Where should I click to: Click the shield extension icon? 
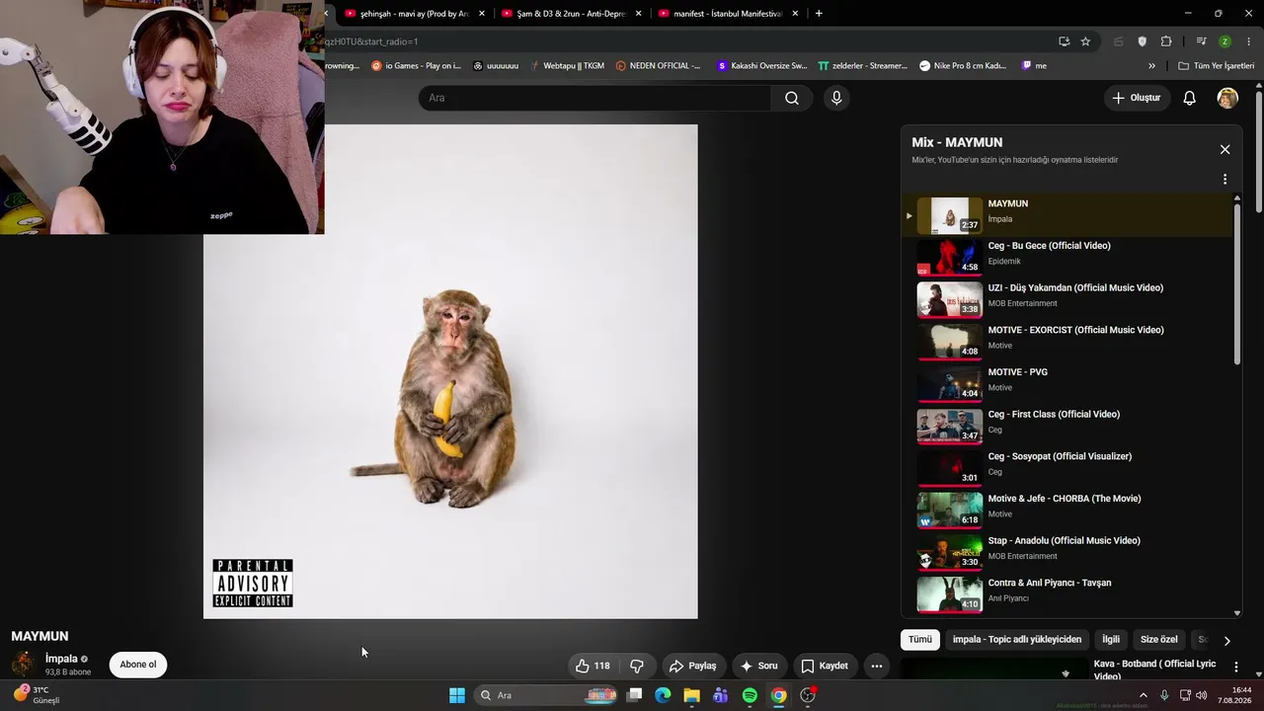pyautogui.click(x=1143, y=41)
